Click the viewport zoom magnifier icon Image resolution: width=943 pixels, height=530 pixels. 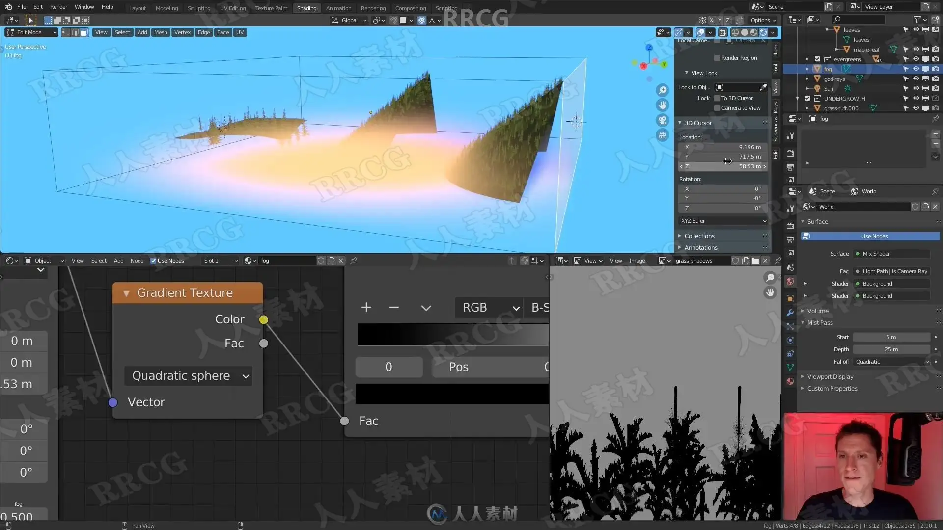(663, 90)
